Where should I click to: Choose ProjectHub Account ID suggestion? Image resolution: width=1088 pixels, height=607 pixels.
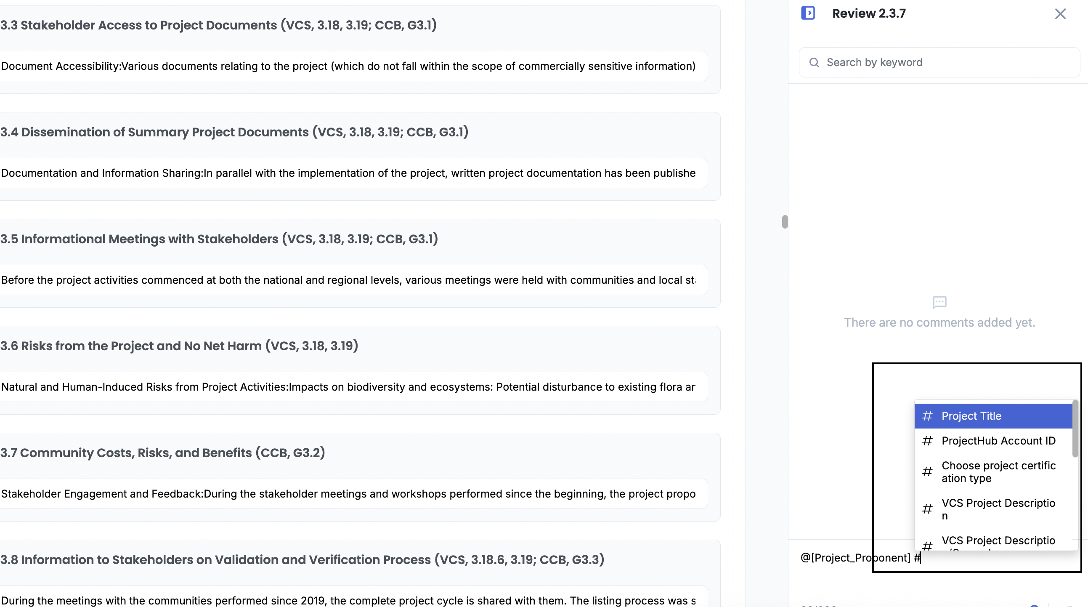pyautogui.click(x=998, y=441)
